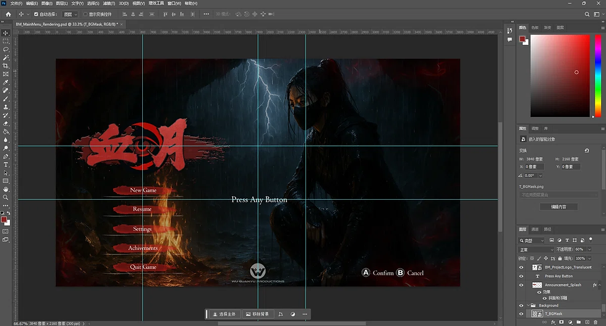The height and width of the screenshot is (326, 606).
Task: Add a layer style with fx button
Action: pos(553,322)
